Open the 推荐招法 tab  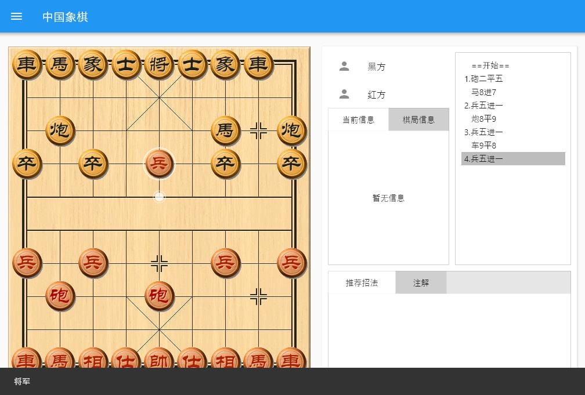click(362, 282)
